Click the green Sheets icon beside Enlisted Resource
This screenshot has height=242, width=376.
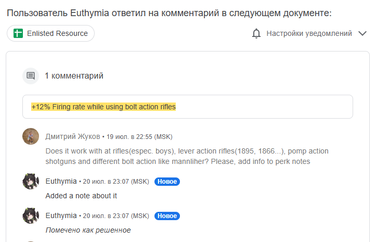click(18, 33)
